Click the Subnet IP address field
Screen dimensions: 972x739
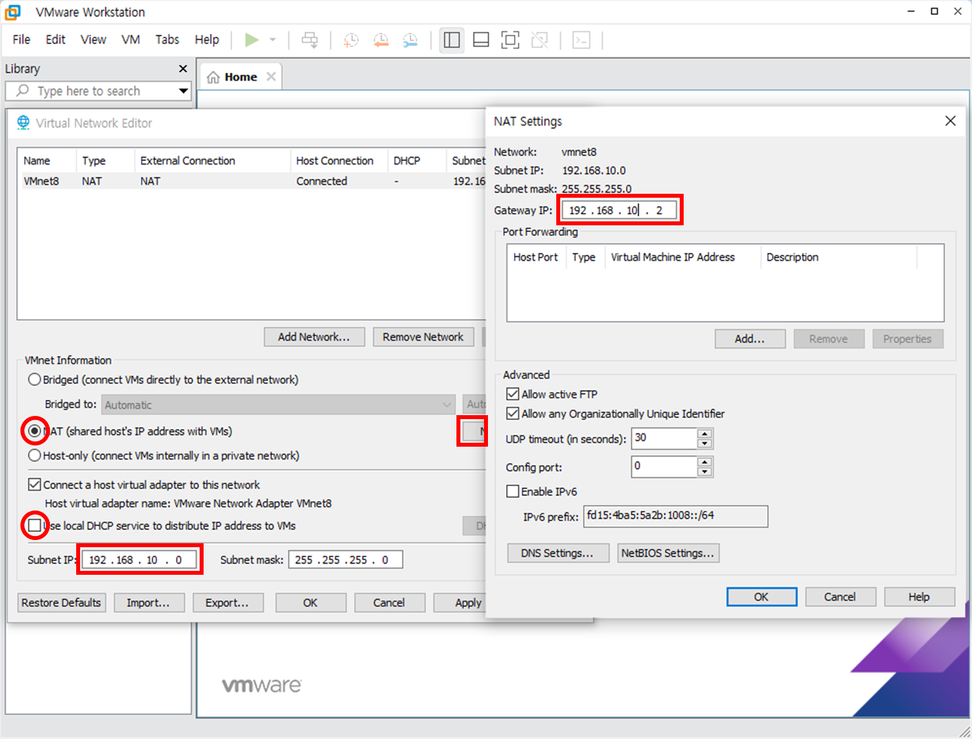tap(140, 560)
